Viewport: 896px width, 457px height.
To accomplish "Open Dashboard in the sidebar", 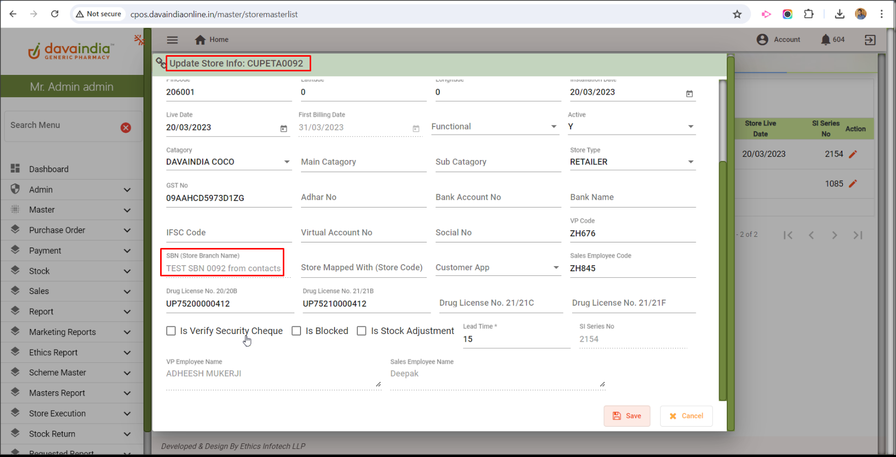I will [49, 169].
